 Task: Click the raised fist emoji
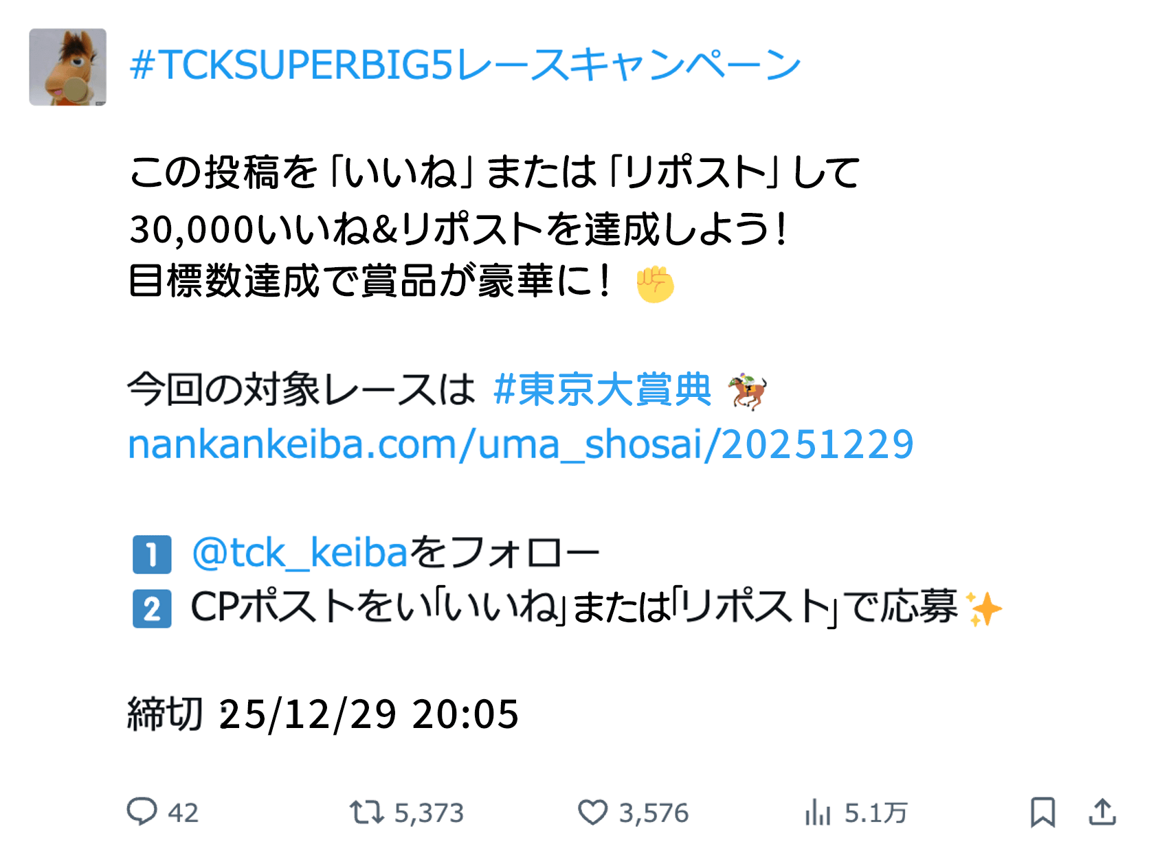click(x=655, y=284)
